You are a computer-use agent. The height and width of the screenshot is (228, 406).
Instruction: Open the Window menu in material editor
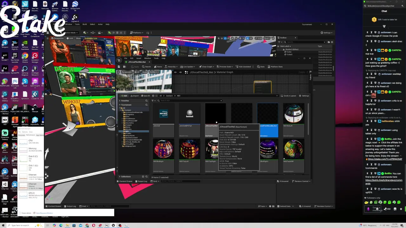(x=147, y=58)
